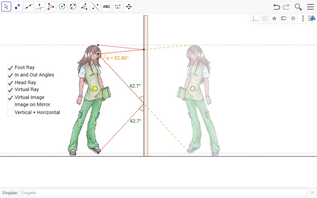
Task: Click the Eingabe input field
Action: point(162,193)
